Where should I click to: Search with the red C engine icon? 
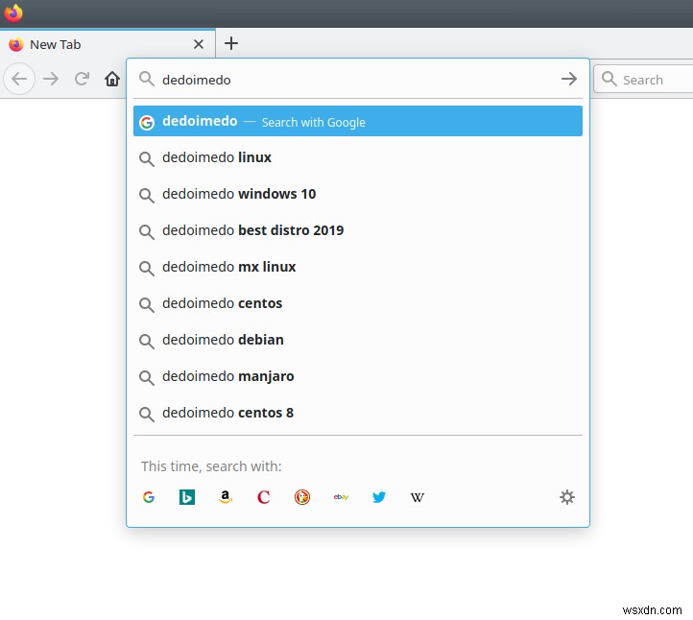tap(263, 497)
